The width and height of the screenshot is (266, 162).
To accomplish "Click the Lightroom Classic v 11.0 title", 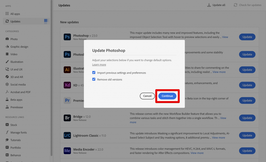I will pyautogui.click(x=90, y=135).
